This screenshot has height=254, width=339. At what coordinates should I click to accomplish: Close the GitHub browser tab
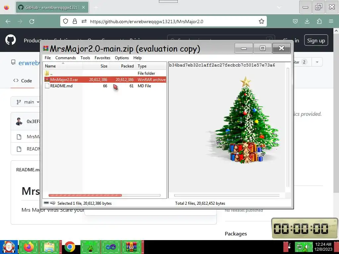[83, 7]
